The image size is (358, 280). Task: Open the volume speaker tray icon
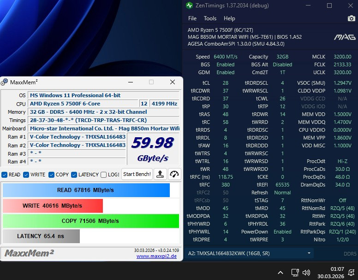(x=306, y=273)
